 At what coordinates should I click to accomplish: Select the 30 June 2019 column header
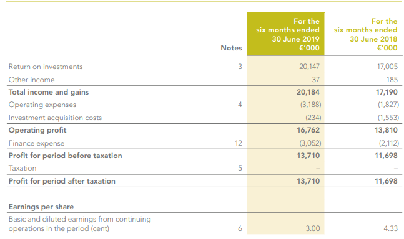point(287,34)
